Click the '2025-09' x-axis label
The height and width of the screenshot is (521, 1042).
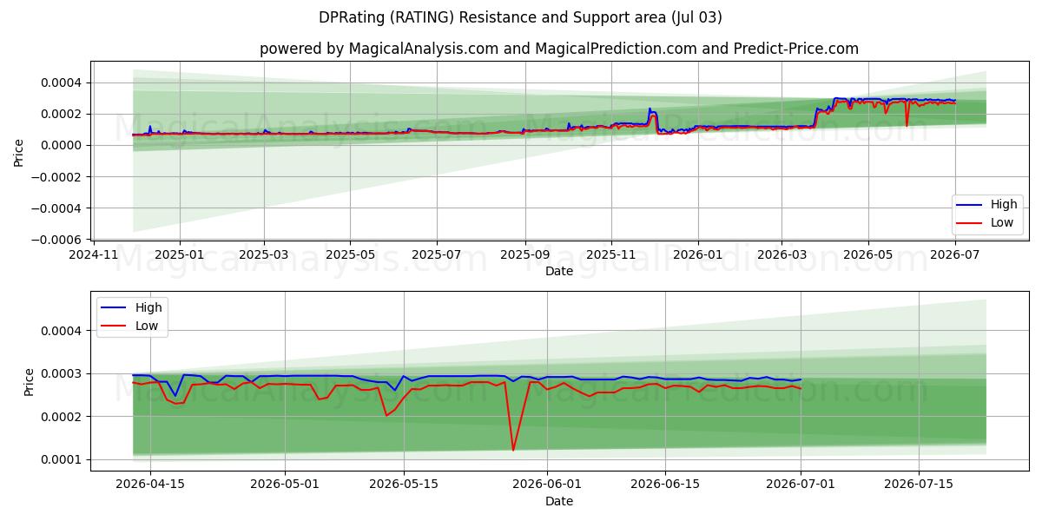524,255
